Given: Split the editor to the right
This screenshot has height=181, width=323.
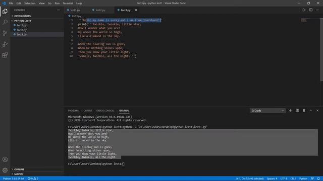Looking at the screenshot, I should 311,10.
